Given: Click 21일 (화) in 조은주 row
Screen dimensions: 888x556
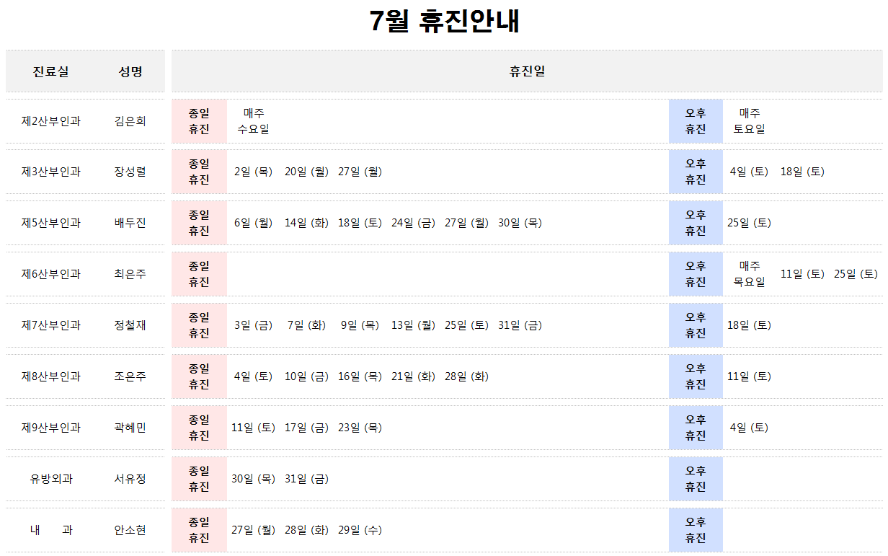Looking at the screenshot, I should [414, 376].
